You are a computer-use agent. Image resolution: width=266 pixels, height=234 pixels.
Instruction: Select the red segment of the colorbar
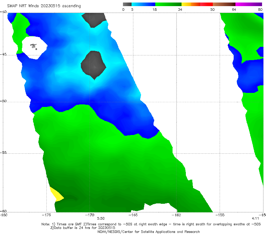(x=206, y=4)
